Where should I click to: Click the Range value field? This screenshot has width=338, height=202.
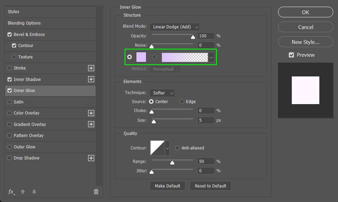click(206, 162)
